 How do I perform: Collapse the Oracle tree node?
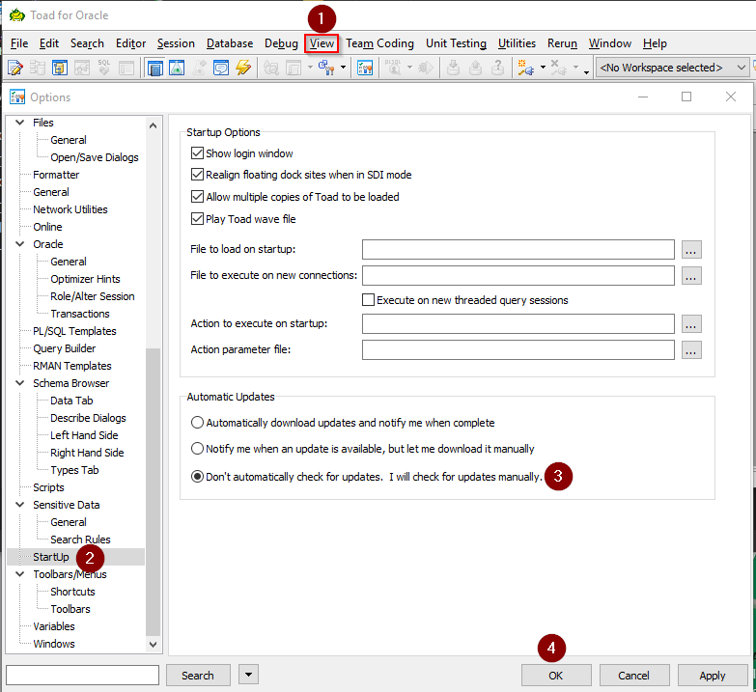(x=19, y=244)
